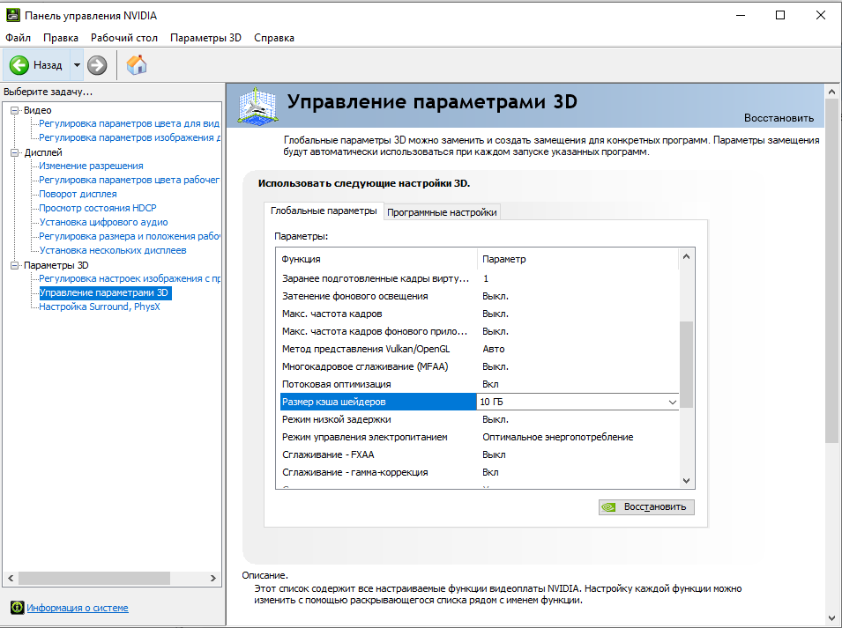Click the green Back arrow icon

[19, 65]
